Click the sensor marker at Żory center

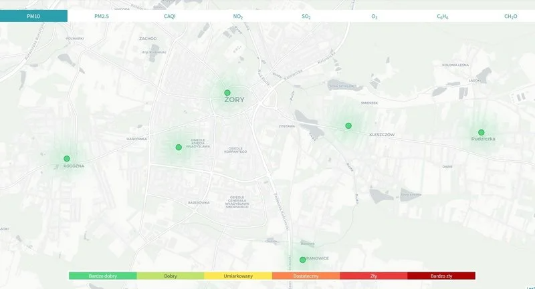coord(227,93)
